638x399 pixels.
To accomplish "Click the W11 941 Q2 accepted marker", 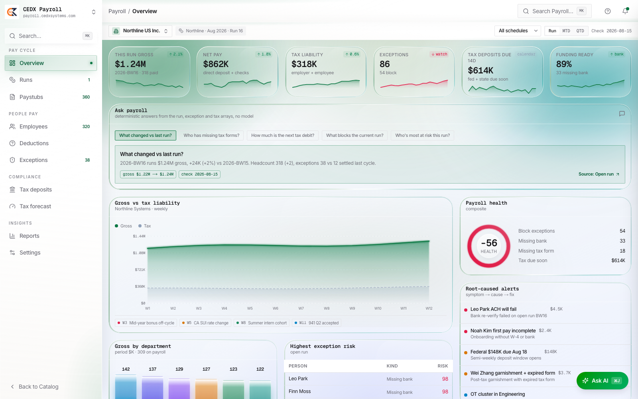I will pyautogui.click(x=317, y=323).
